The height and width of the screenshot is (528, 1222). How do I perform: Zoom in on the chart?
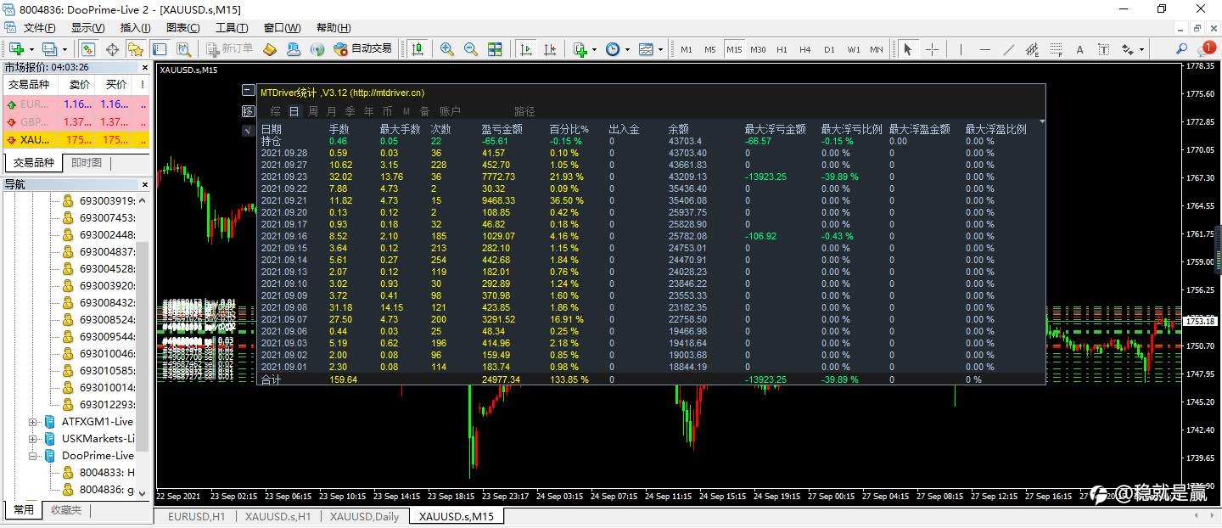pyautogui.click(x=446, y=49)
